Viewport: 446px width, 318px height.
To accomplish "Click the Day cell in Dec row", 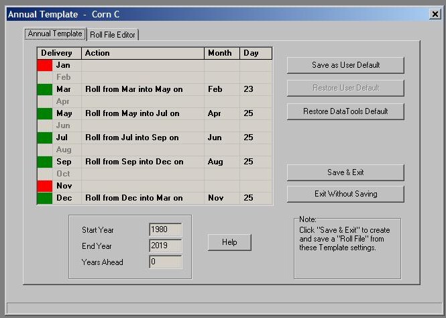I will pyautogui.click(x=256, y=198).
